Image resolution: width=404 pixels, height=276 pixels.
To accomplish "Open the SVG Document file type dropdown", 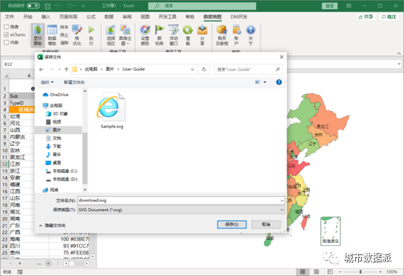I will tap(281, 210).
